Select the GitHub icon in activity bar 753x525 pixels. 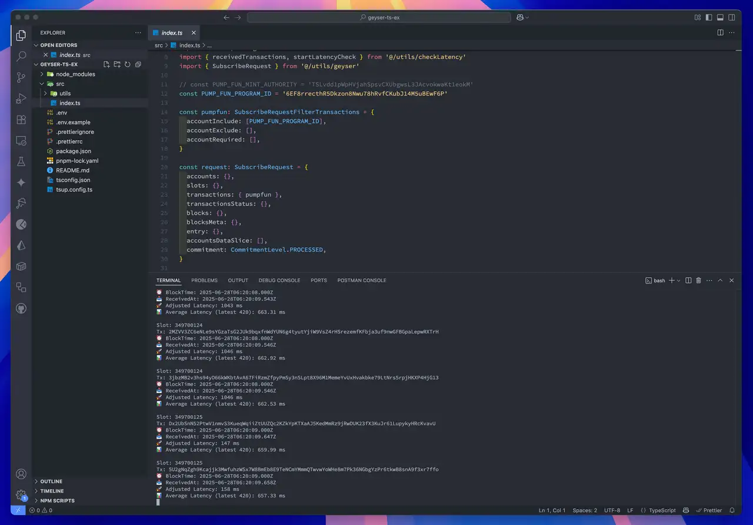click(x=21, y=308)
